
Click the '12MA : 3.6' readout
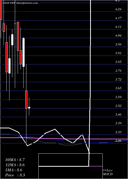[x=15, y=165]
